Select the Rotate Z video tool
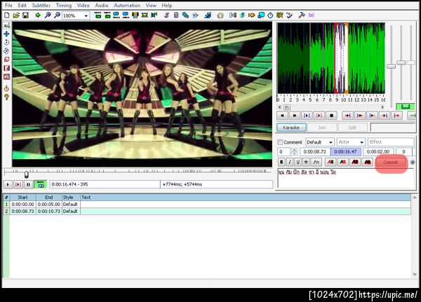This screenshot has height=302, width=421. point(6,42)
